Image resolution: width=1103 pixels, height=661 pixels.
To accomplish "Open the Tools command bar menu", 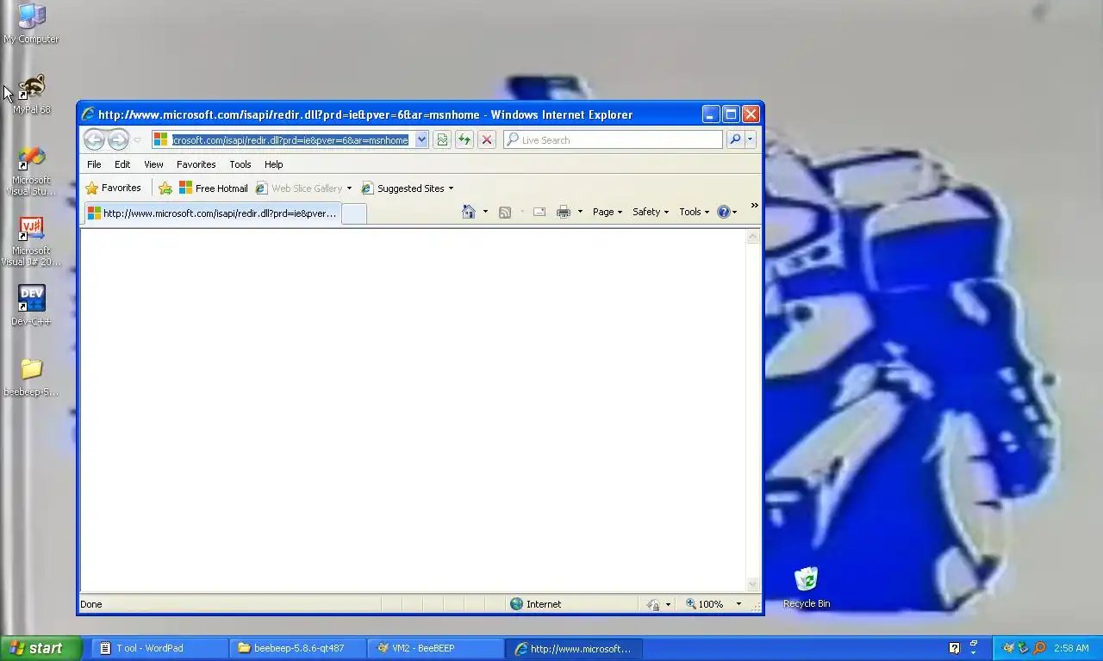I will (x=695, y=212).
